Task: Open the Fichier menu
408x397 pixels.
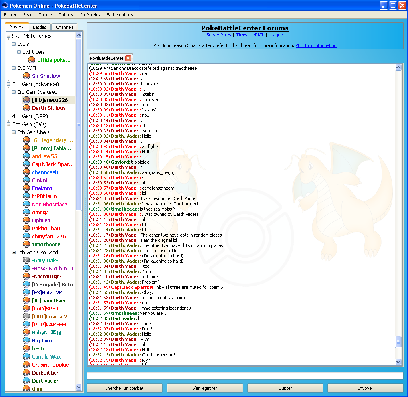Action: pos(10,15)
